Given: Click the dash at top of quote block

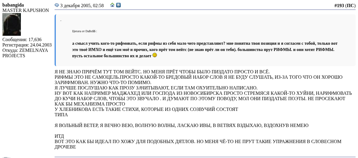Looking at the screenshot, I should point(61,21).
